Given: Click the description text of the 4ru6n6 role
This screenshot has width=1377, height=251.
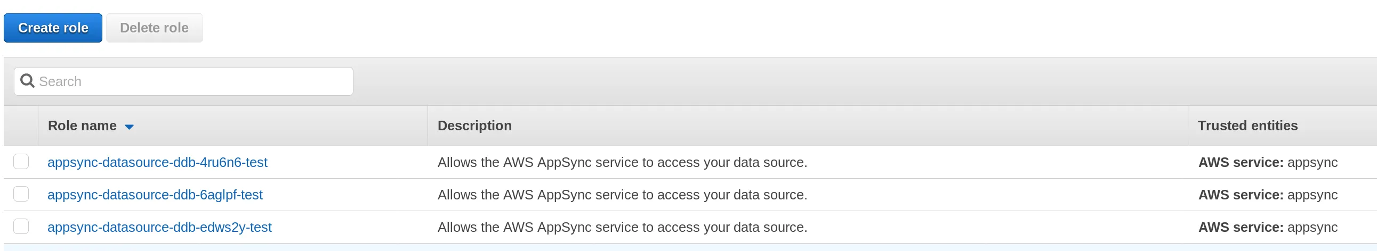Looking at the screenshot, I should point(622,163).
